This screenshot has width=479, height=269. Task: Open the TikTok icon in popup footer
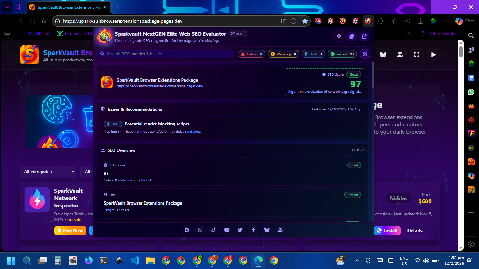pos(213,230)
